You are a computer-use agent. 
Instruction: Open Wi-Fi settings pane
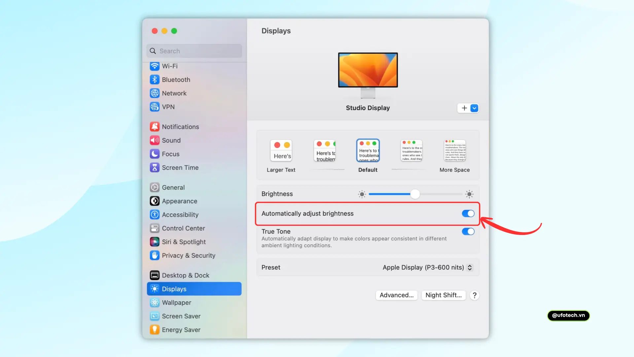tap(194, 66)
